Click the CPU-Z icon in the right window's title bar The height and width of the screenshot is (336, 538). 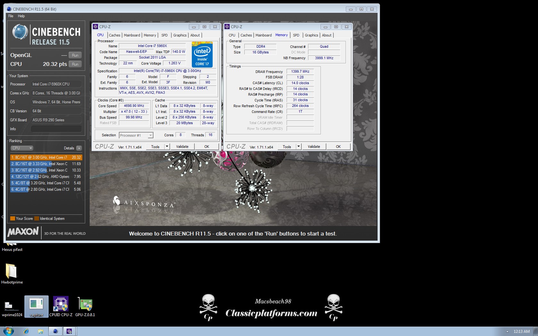pyautogui.click(x=227, y=27)
